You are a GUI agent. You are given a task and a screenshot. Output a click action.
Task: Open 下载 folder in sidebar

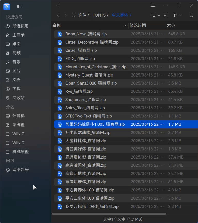click(16, 89)
